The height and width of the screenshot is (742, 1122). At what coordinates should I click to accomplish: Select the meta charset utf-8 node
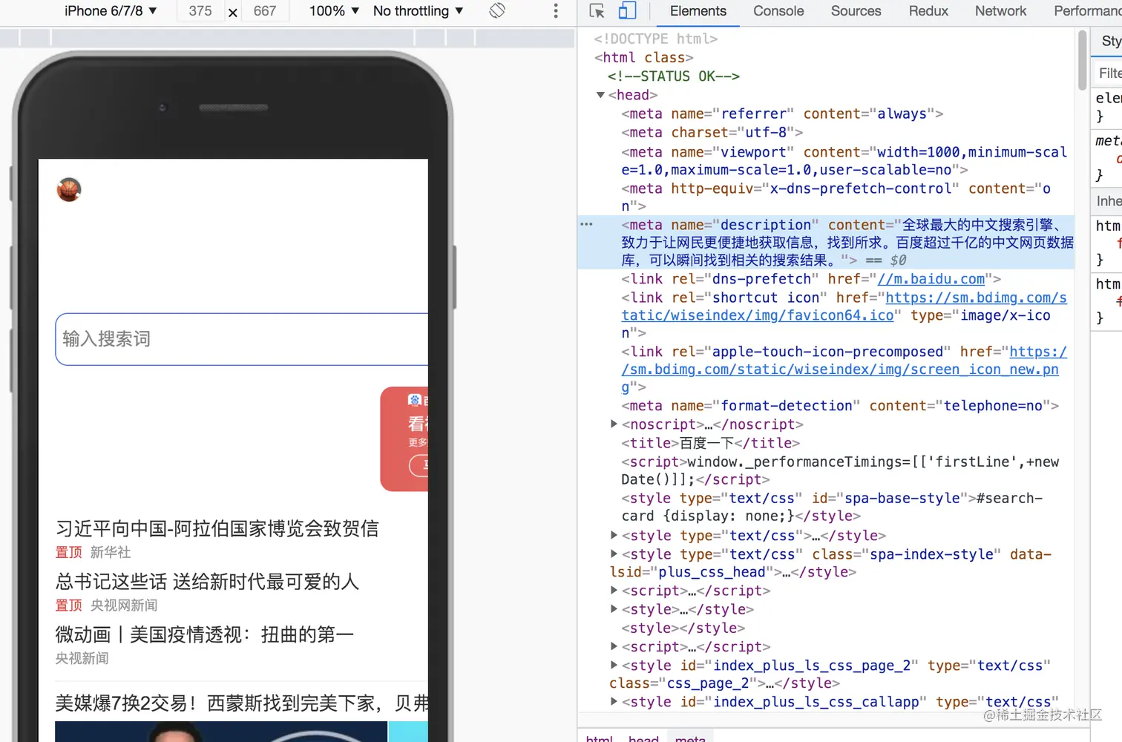point(712,132)
